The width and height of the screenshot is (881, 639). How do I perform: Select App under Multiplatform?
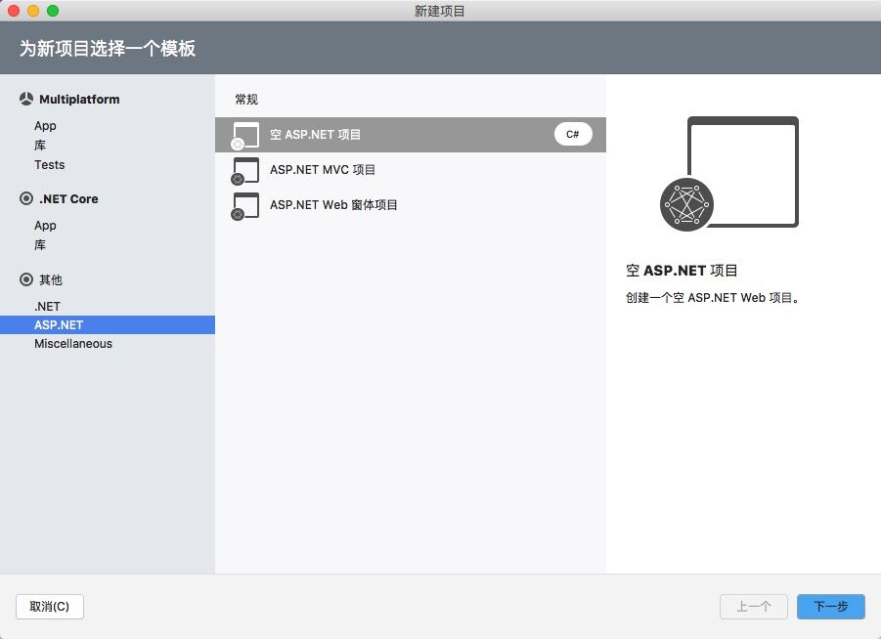point(45,126)
